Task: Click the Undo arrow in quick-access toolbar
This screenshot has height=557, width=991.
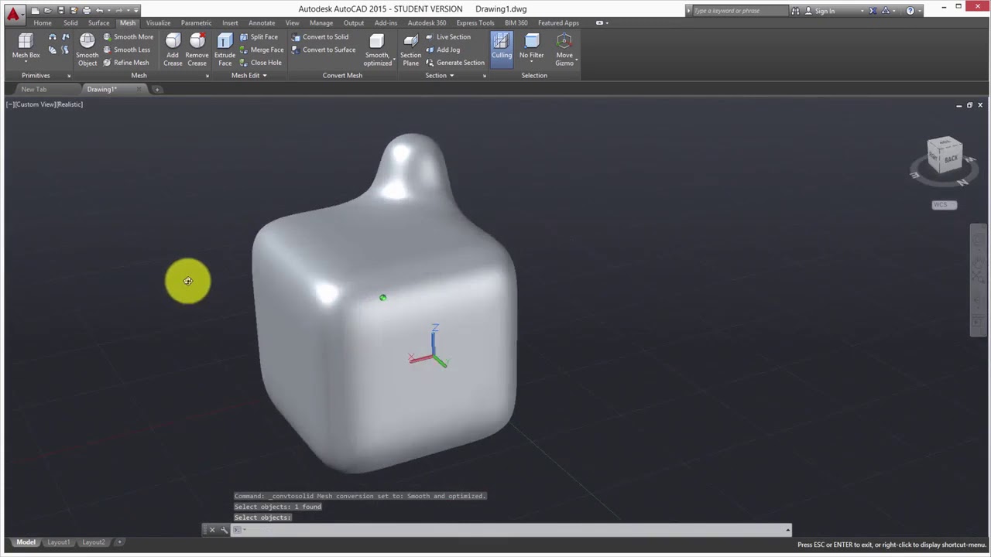Action: (99, 10)
